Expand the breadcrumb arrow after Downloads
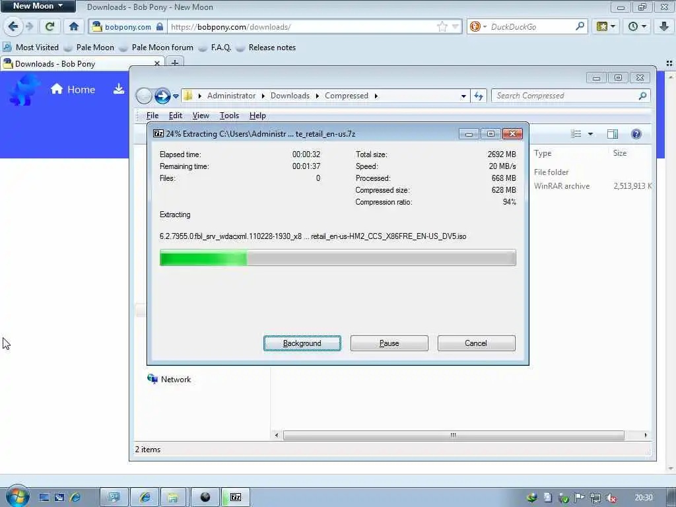Viewport: 676px width, 507px height. (x=318, y=96)
